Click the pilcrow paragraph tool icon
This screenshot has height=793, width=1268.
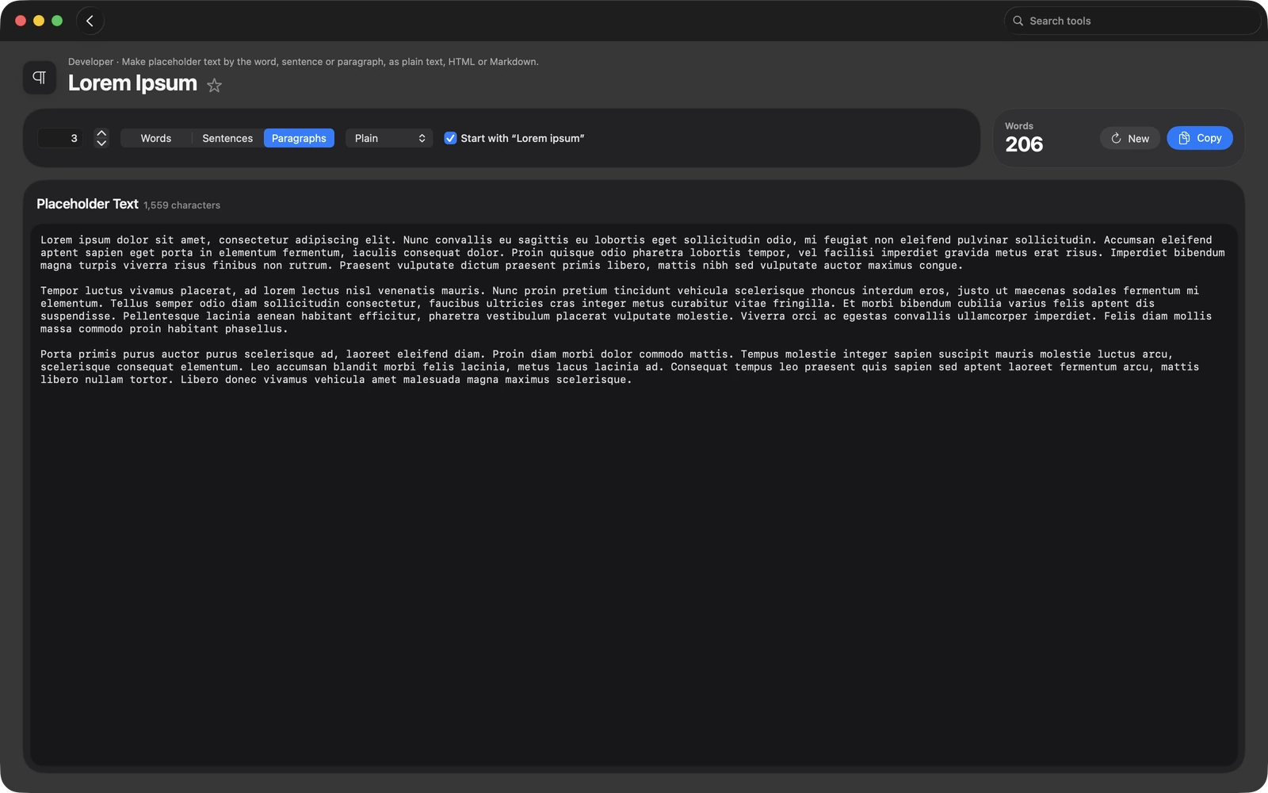(x=40, y=78)
